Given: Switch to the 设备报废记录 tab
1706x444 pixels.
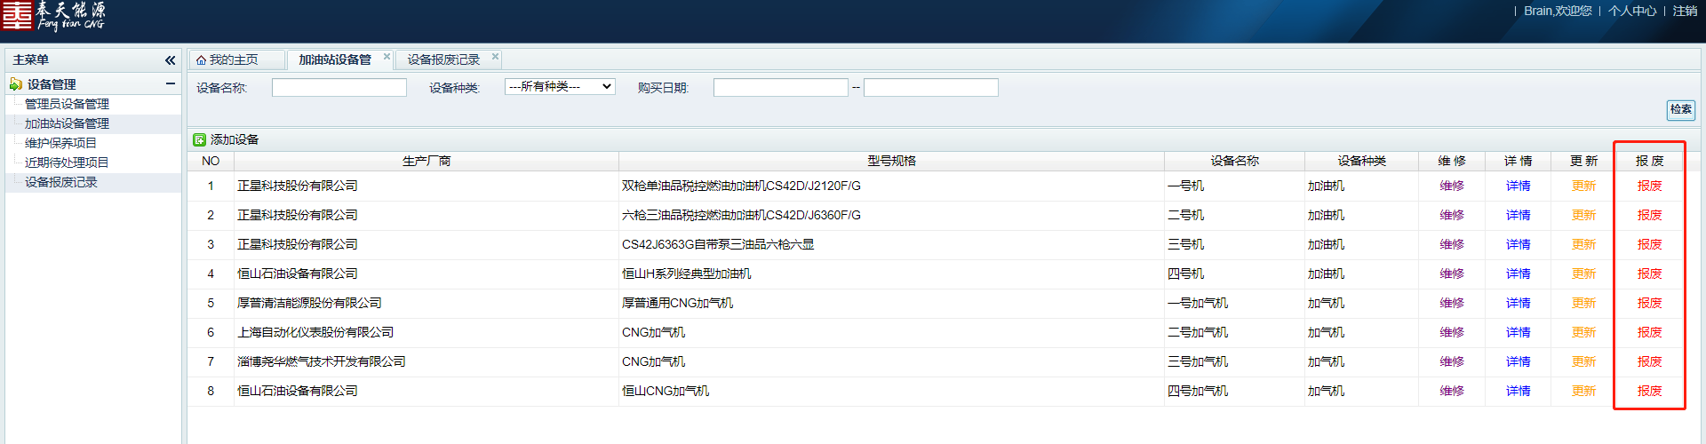Looking at the screenshot, I should click(443, 59).
